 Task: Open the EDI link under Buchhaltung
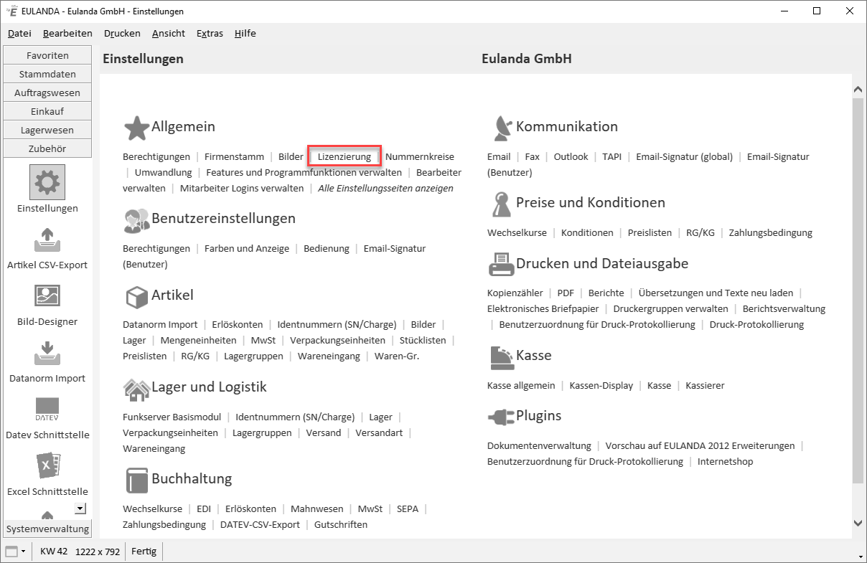tap(204, 508)
